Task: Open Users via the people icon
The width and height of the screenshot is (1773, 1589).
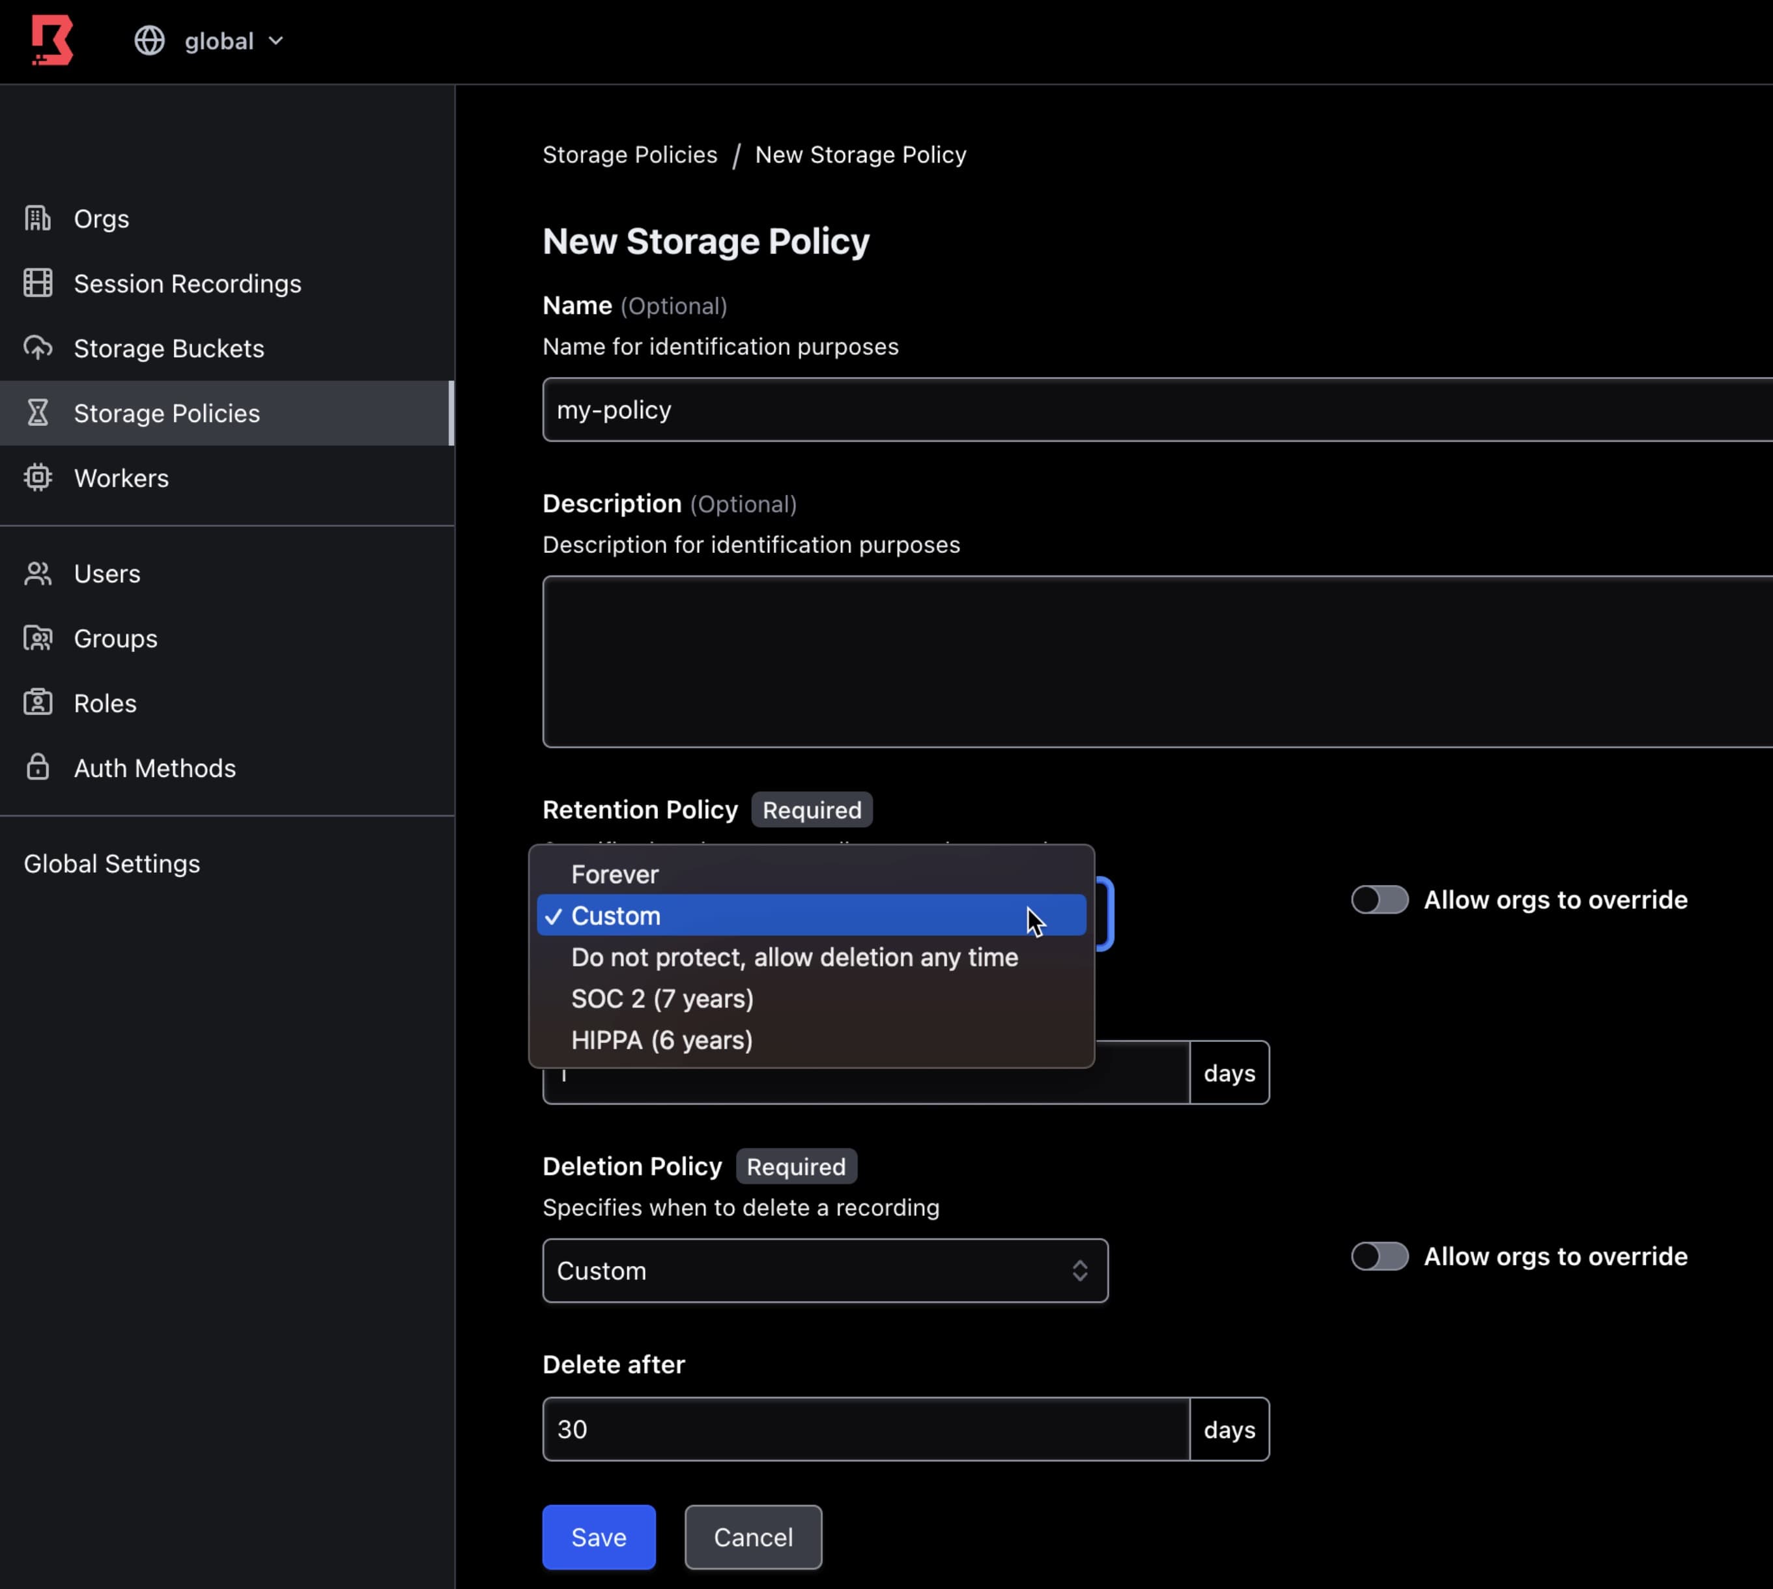Action: (x=36, y=574)
